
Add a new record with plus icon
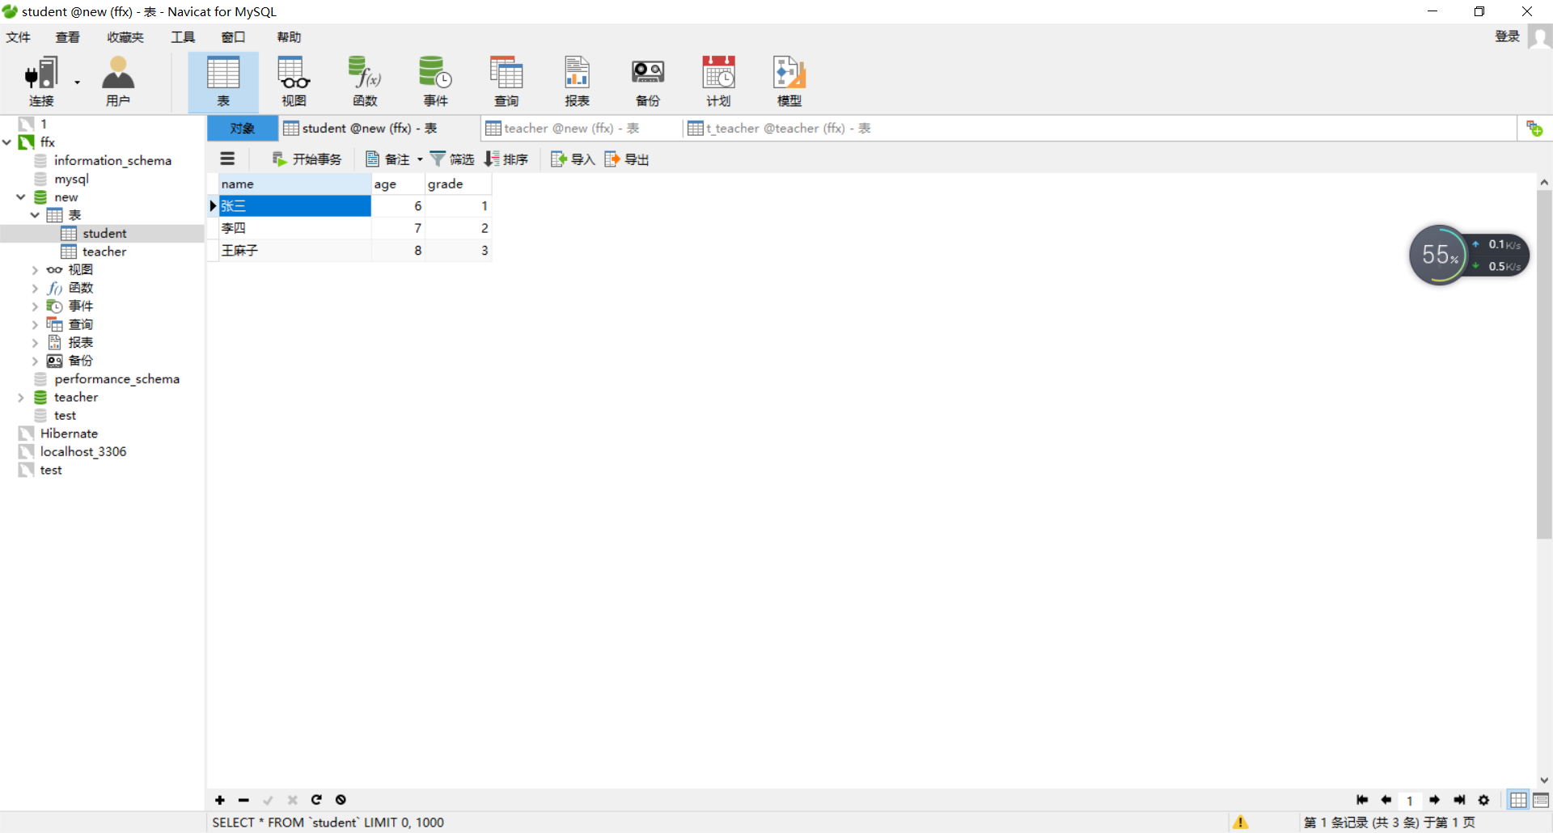pos(220,800)
